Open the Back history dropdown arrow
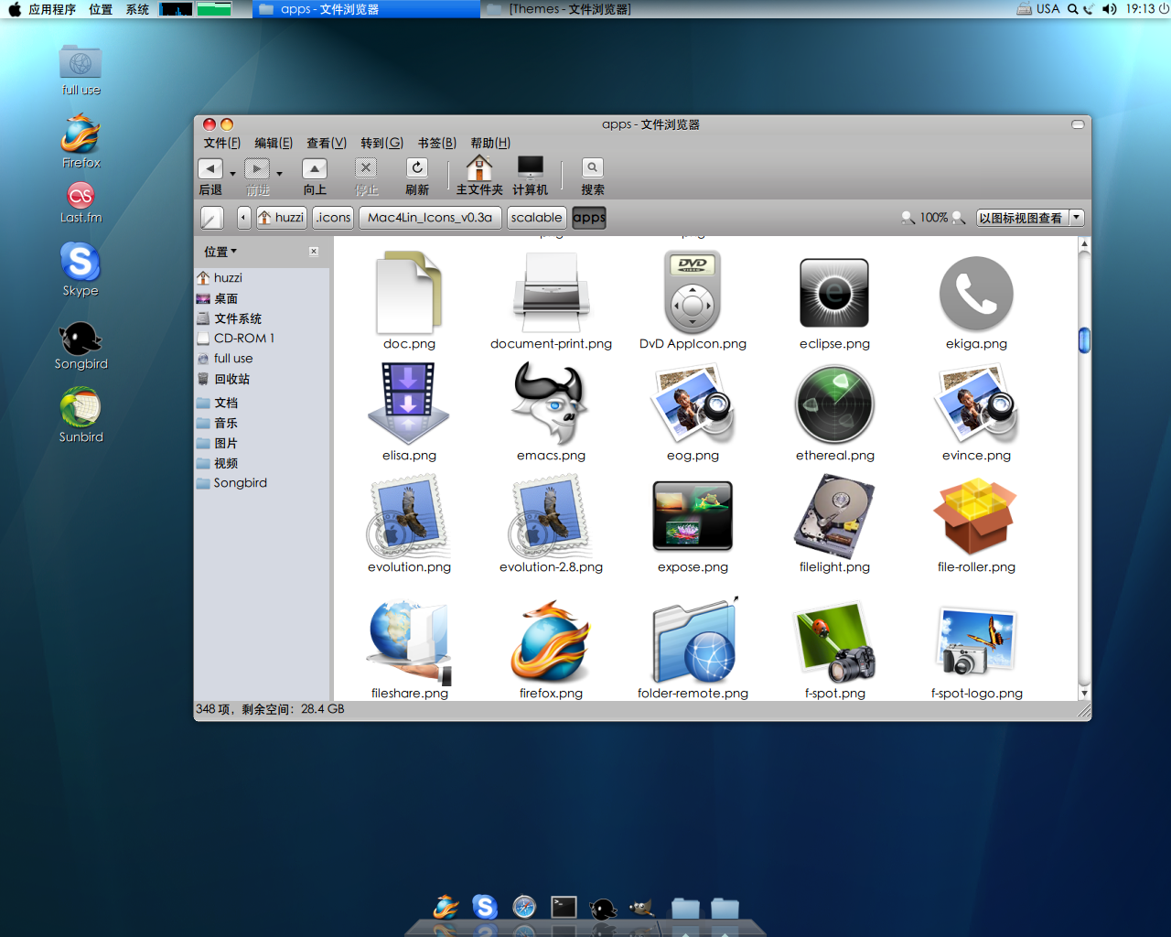The width and height of the screenshot is (1171, 937). (x=232, y=173)
